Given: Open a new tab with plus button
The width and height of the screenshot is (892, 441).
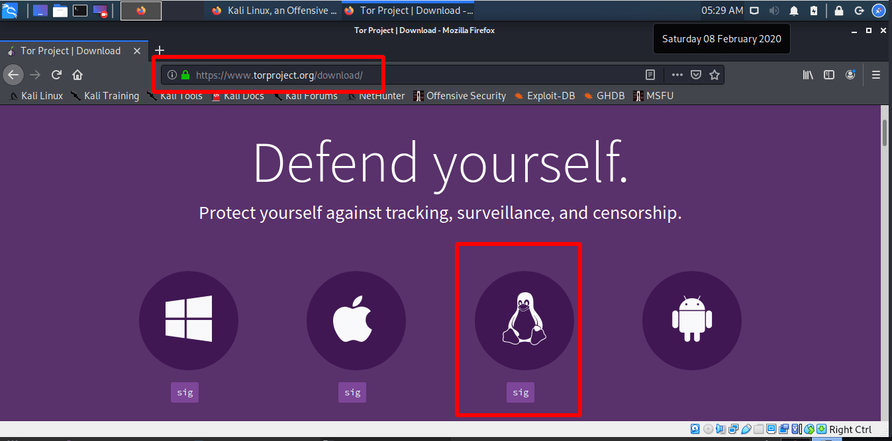Looking at the screenshot, I should 159,50.
